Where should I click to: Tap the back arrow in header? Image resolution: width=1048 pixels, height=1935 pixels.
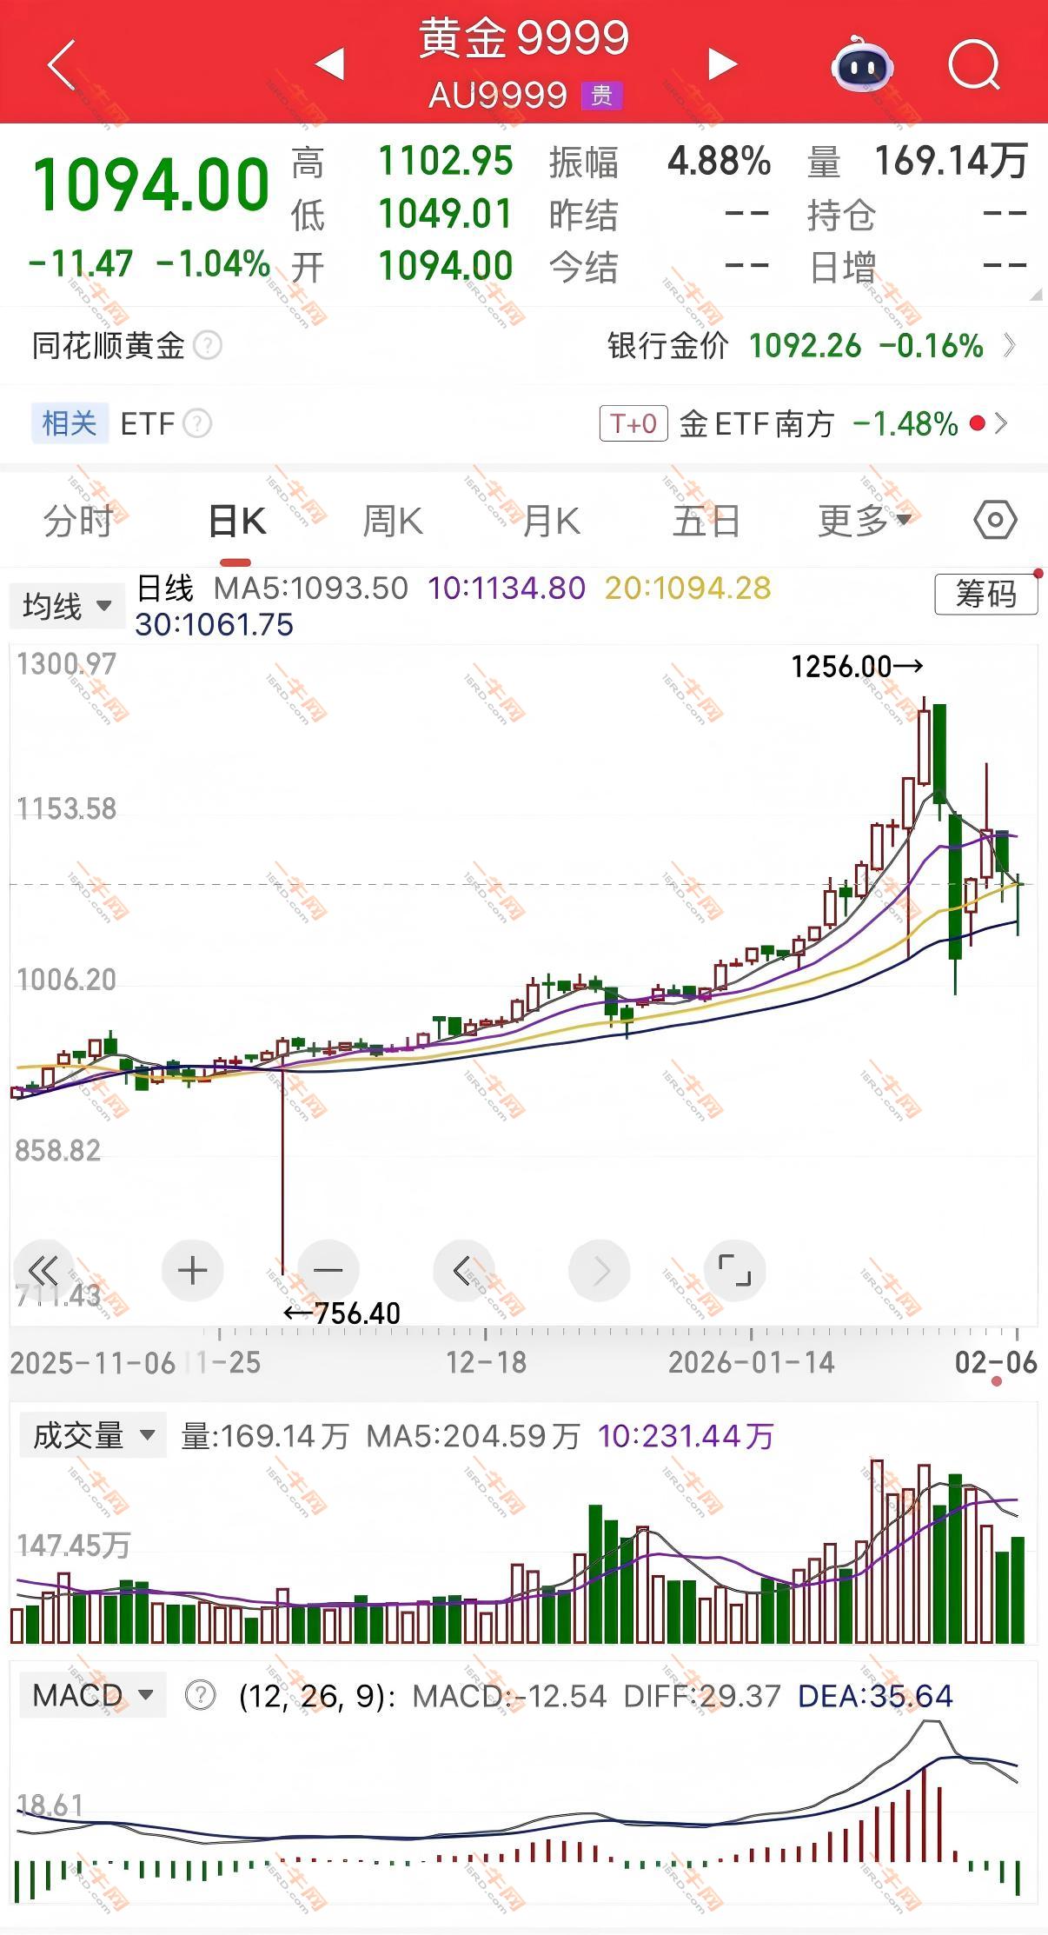(62, 63)
